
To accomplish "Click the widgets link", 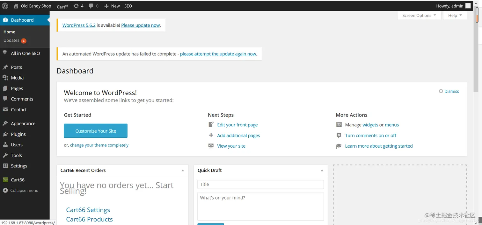I will (370, 125).
